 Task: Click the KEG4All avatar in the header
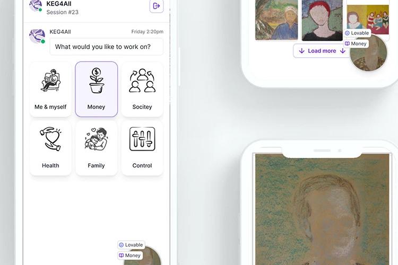36,6
